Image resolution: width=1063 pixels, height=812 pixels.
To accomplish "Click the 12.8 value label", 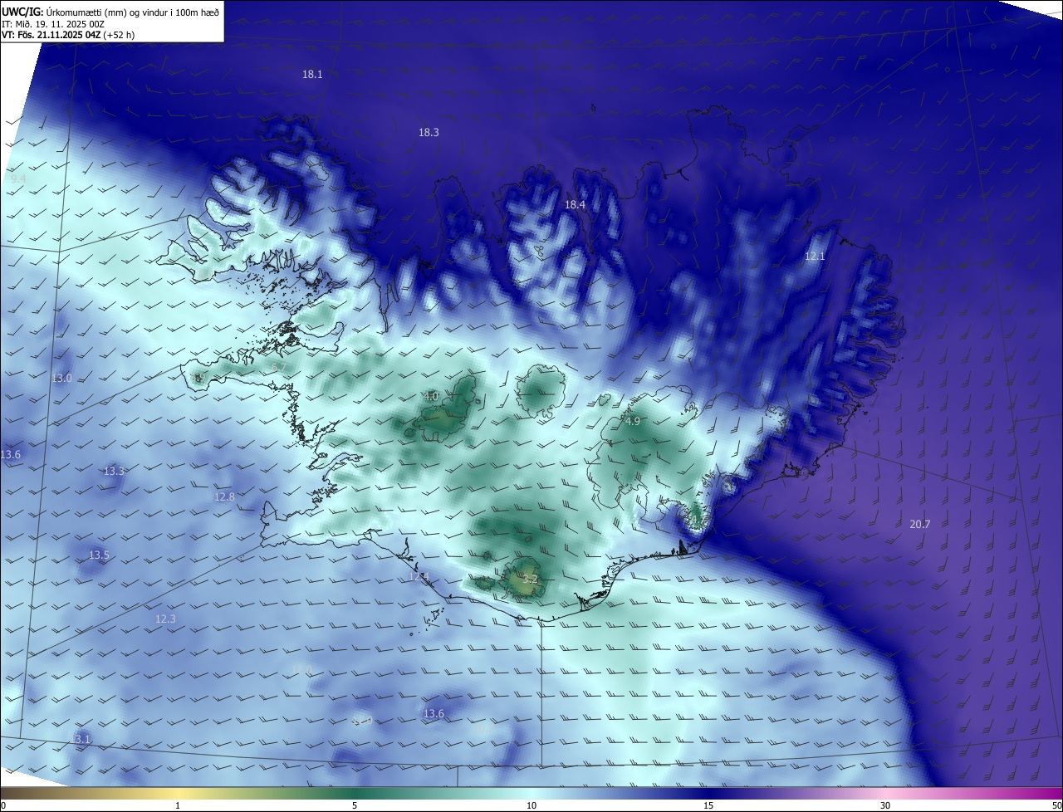I will [x=224, y=497].
